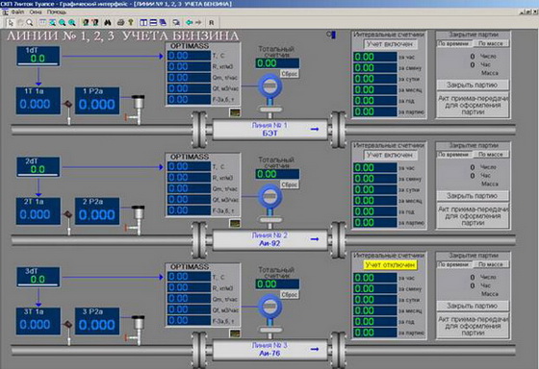Screen dimensions: 539x369
Task: Click the 1dT value box
Action: [x=38, y=56]
